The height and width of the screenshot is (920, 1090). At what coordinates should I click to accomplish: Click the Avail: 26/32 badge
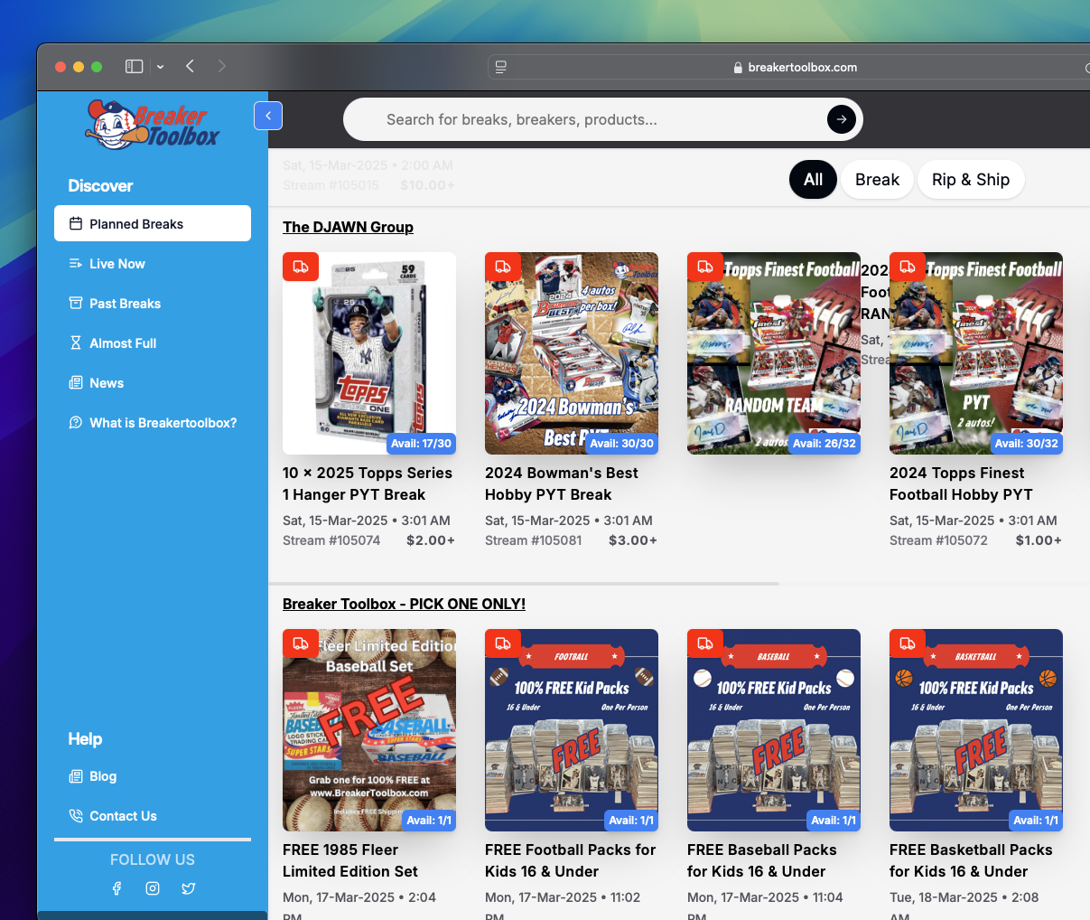824,444
